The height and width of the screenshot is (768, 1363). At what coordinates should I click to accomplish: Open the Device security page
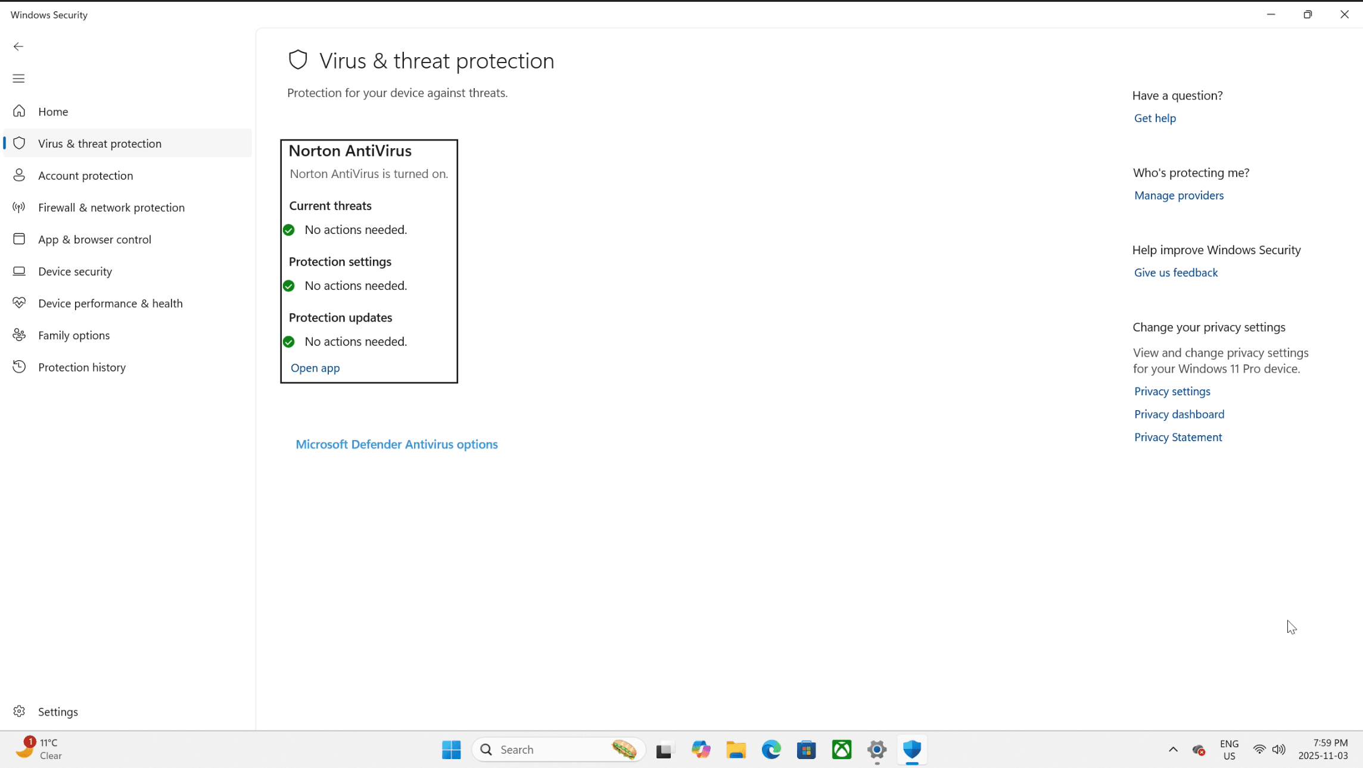tap(75, 271)
